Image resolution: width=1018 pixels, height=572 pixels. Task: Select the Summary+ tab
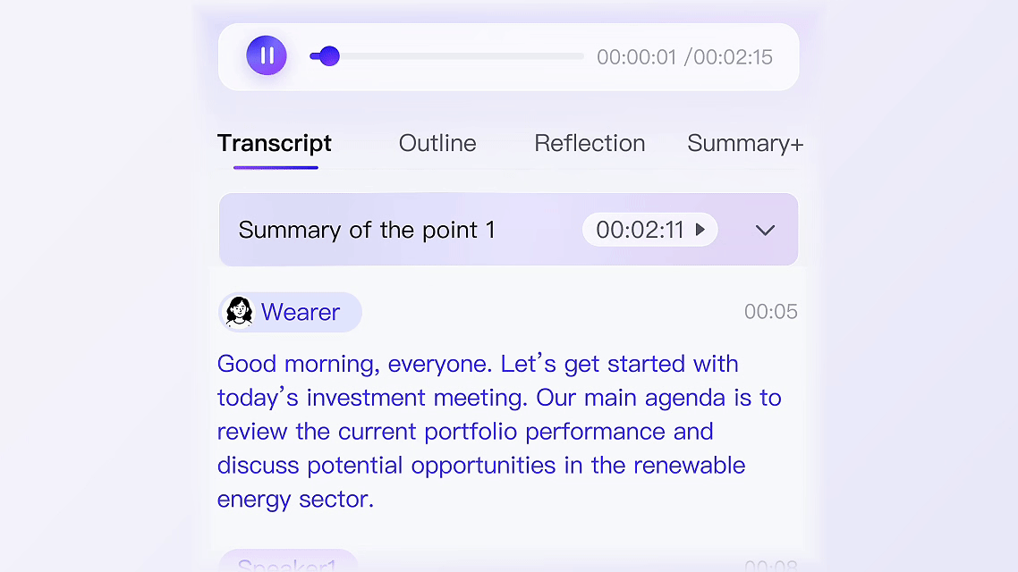745,143
